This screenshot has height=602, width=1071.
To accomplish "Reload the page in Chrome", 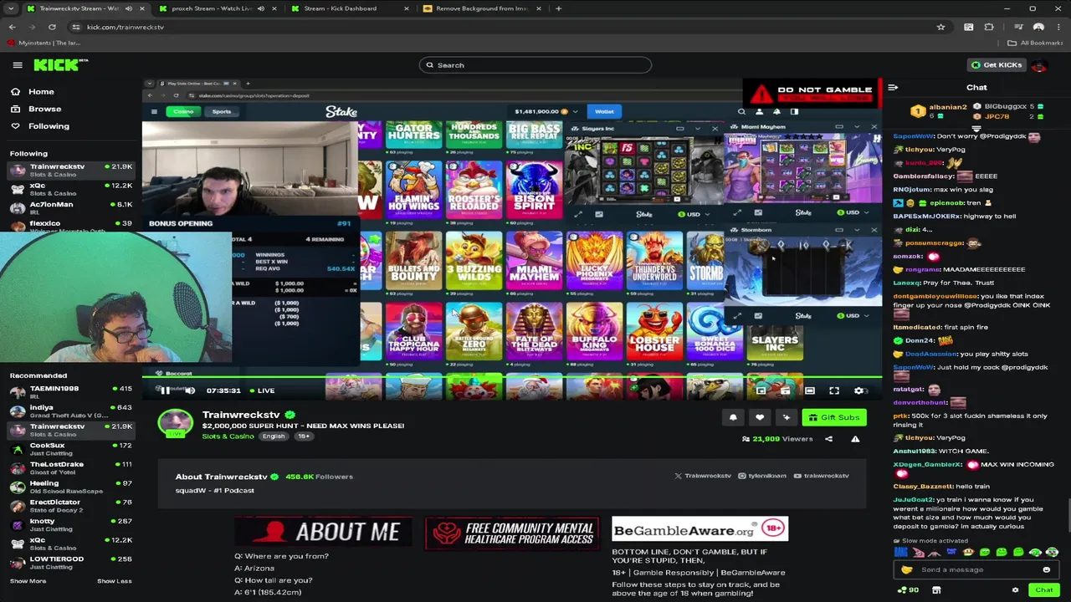I will 52,27.
